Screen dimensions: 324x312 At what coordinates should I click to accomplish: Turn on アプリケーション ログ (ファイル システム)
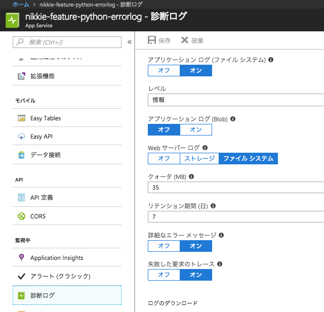(x=196, y=71)
